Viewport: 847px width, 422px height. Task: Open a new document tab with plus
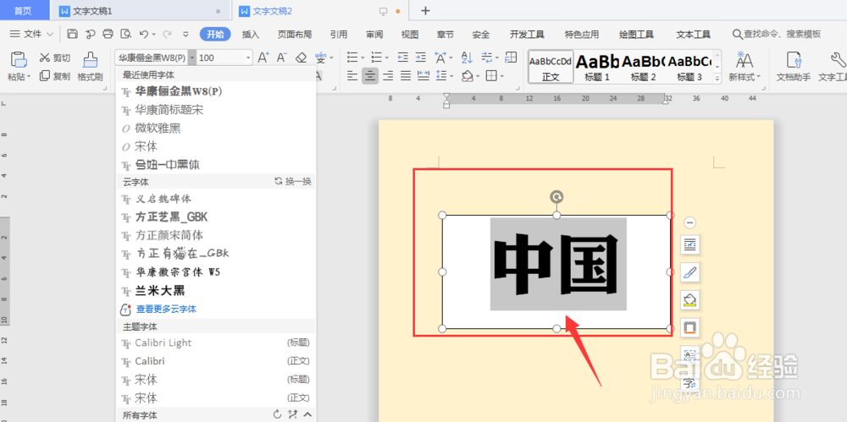425,11
